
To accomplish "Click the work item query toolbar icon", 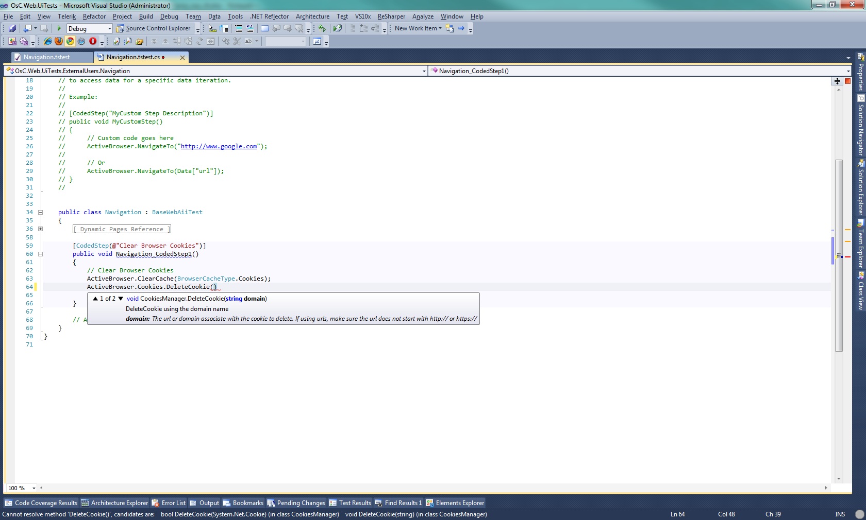I will 317,41.
